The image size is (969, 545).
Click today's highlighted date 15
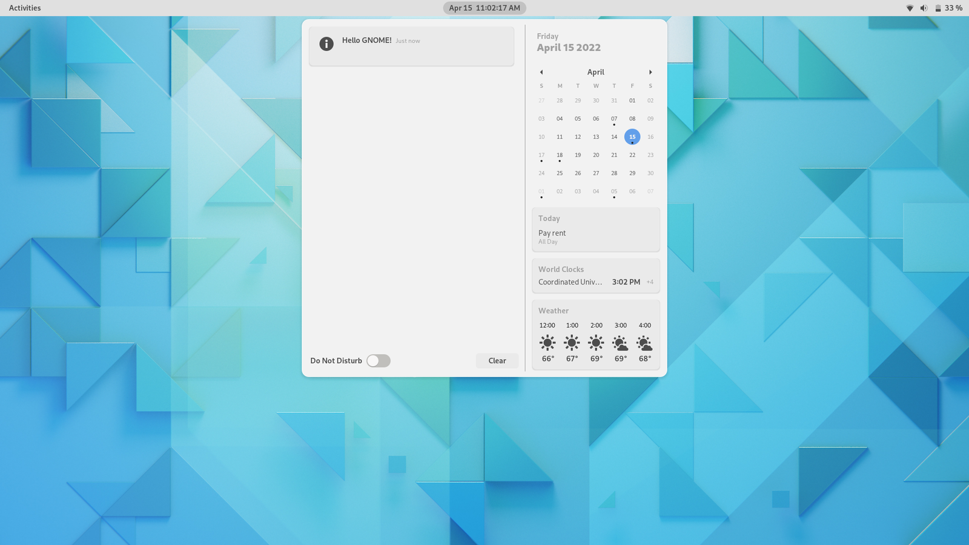point(632,137)
